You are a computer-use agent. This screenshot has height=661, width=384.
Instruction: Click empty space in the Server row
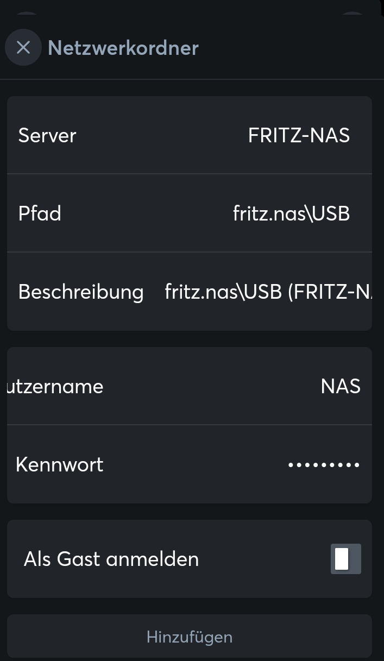pos(163,135)
